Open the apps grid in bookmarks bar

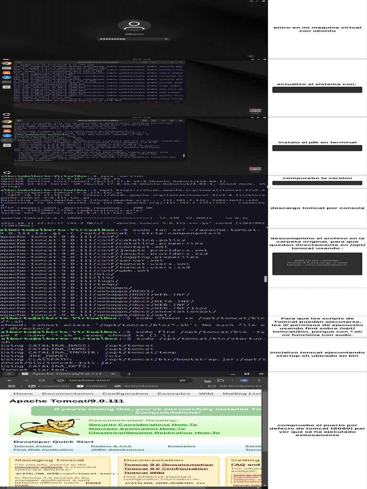click(11, 386)
